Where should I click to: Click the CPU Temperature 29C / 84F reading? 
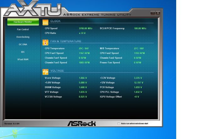tap(84, 48)
